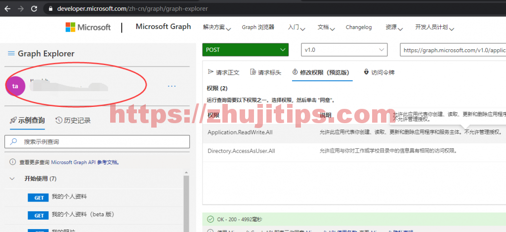Open Microsoft Graph API 参考文档 link
Viewport: 506px width, 232px height.
pos(85,163)
